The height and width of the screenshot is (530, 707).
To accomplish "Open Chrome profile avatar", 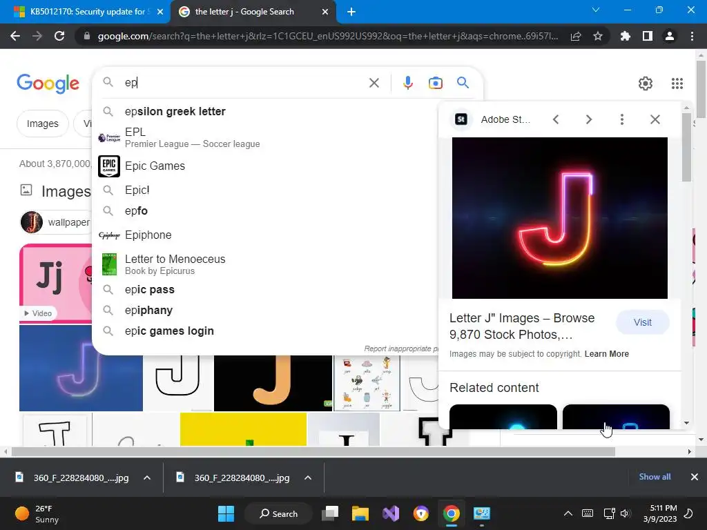I will pyautogui.click(x=670, y=36).
